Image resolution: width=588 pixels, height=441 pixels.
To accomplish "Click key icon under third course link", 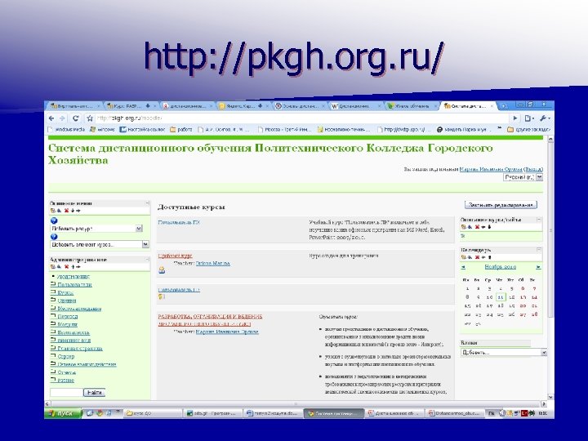I will tap(161, 296).
